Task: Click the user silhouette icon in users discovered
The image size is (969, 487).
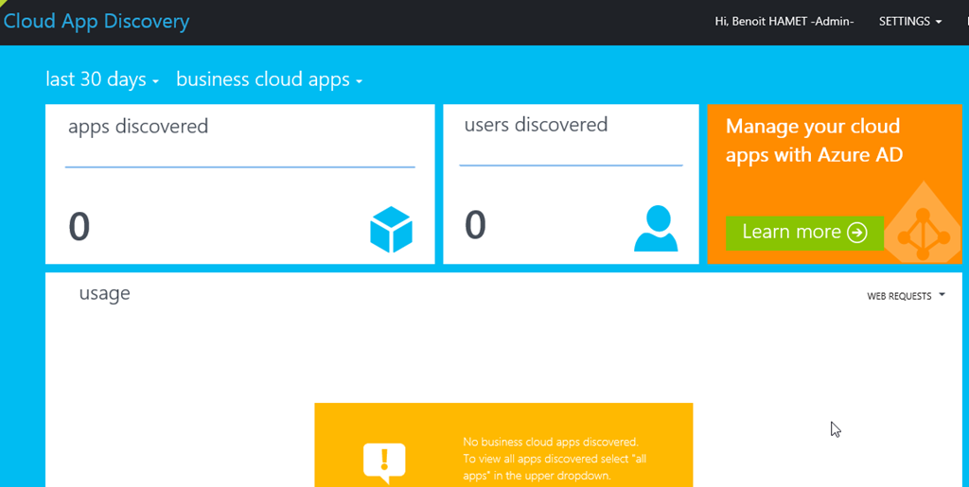Action: 655,229
